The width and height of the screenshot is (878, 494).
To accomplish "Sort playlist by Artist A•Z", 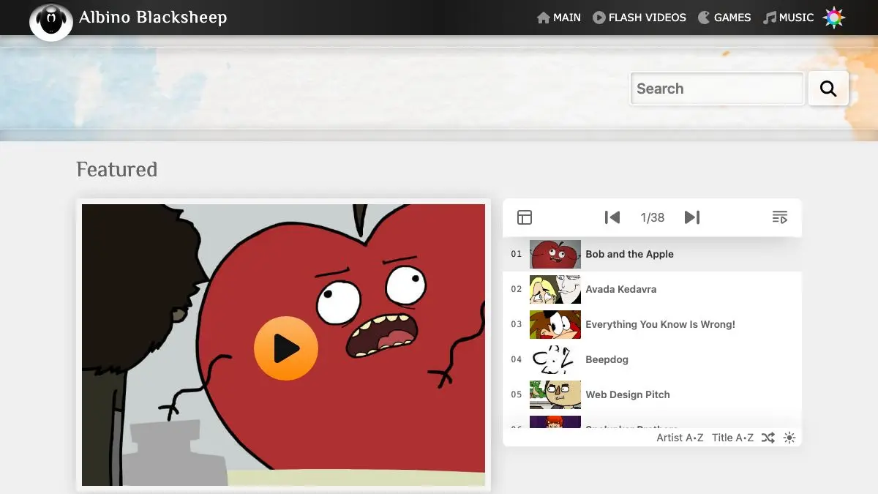I will click(x=680, y=438).
